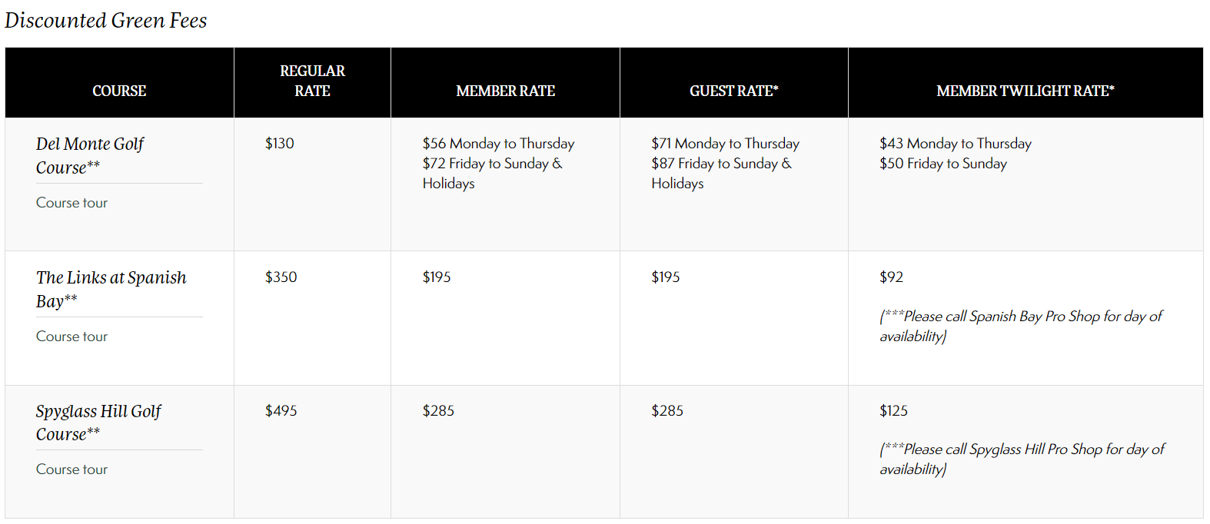Click the $92 Spanish Bay twilight rate
Image resolution: width=1210 pixels, height=524 pixels.
pos(892,277)
